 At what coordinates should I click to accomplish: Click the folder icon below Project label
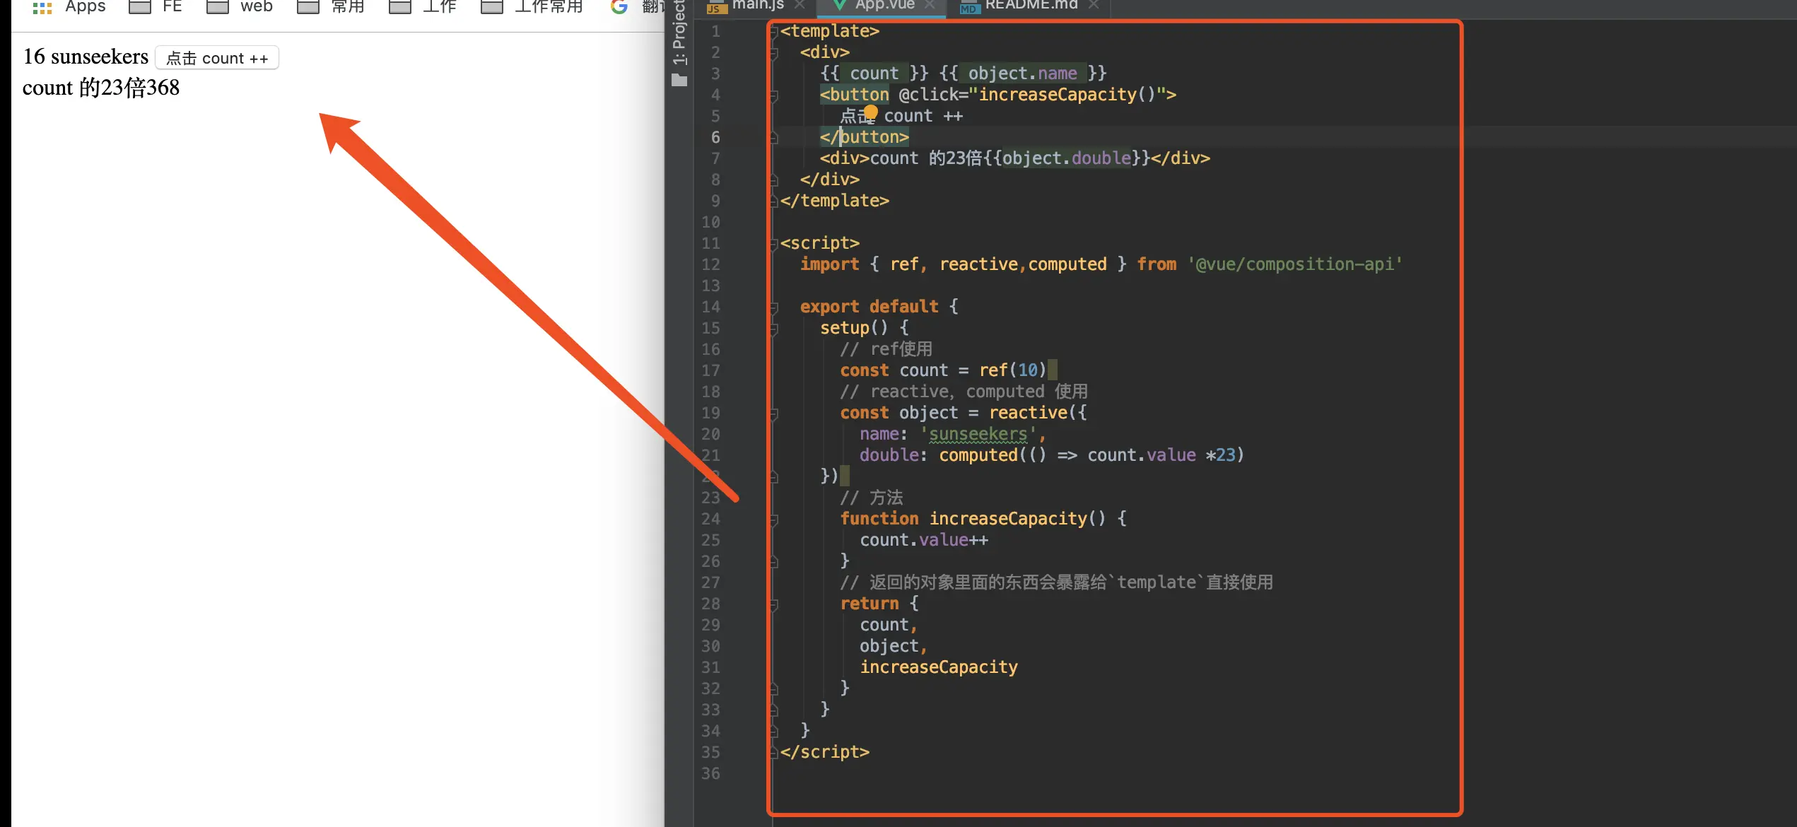679,81
